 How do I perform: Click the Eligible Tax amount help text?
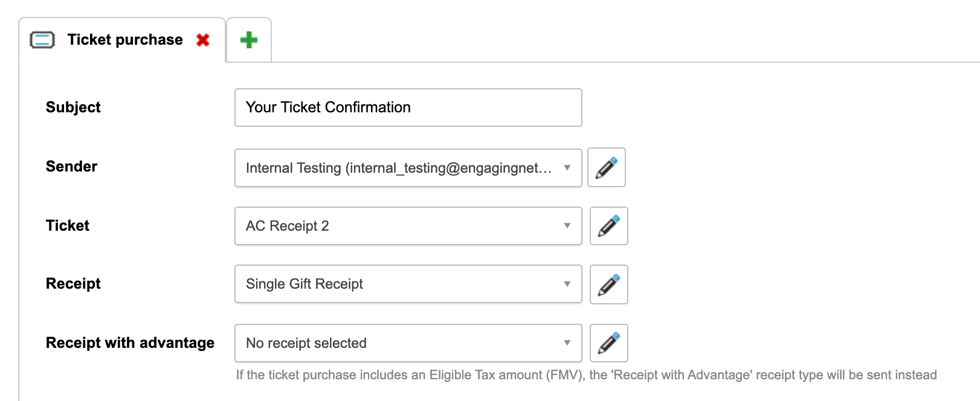pyautogui.click(x=586, y=375)
